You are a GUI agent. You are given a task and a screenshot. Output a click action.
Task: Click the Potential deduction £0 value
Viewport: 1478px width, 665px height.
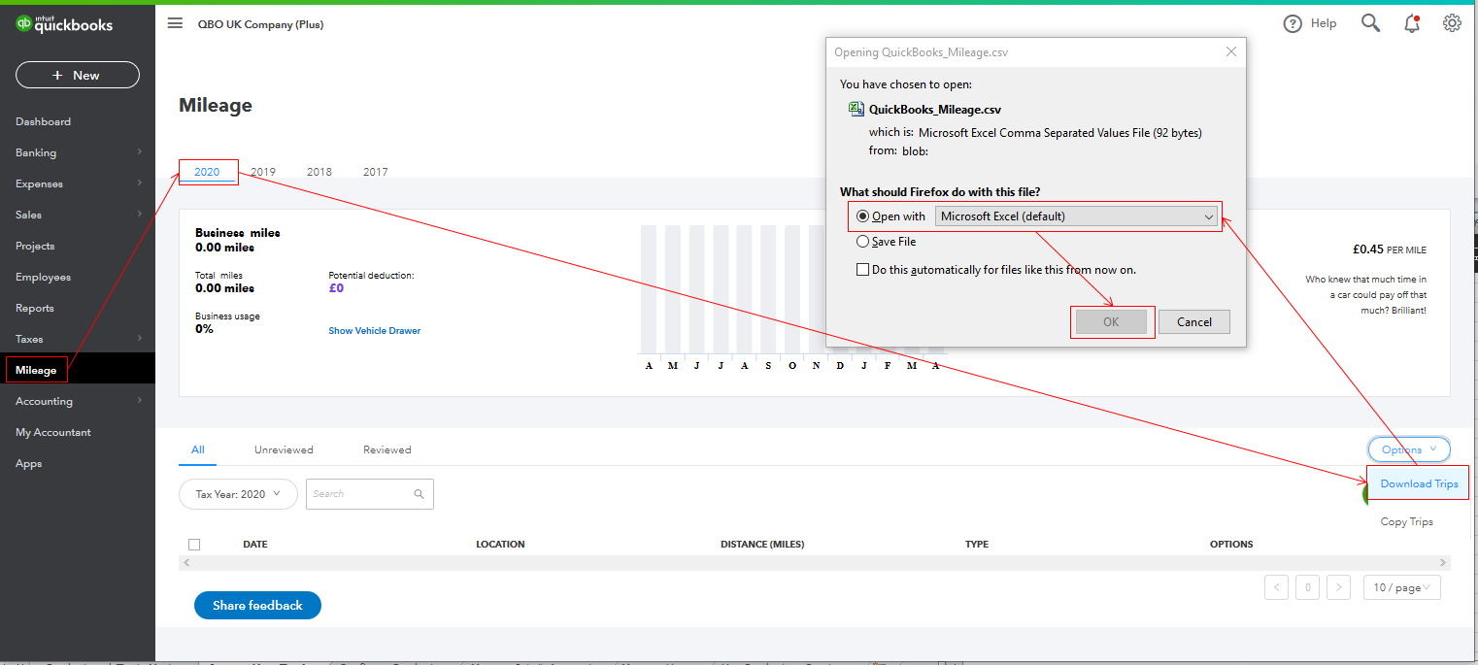click(x=336, y=288)
